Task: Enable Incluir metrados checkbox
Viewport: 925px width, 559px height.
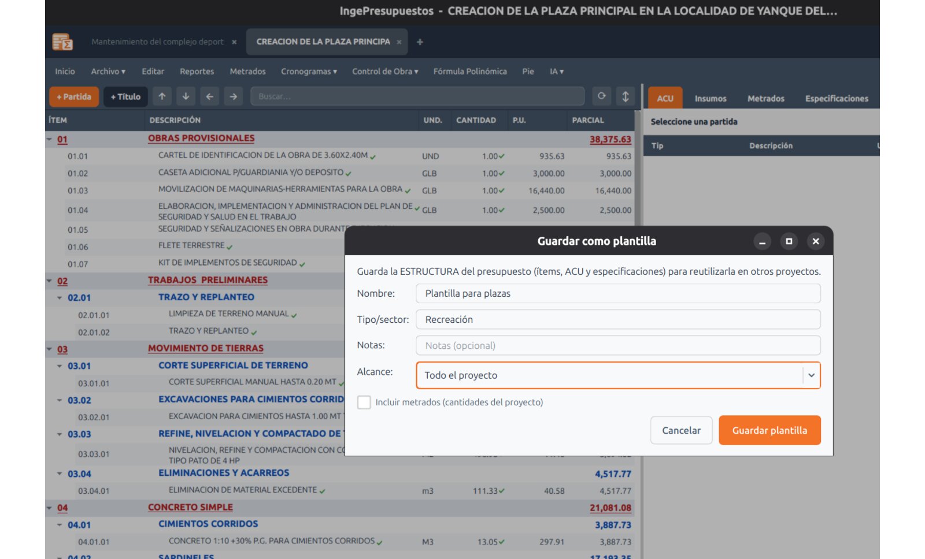Action: 364,402
